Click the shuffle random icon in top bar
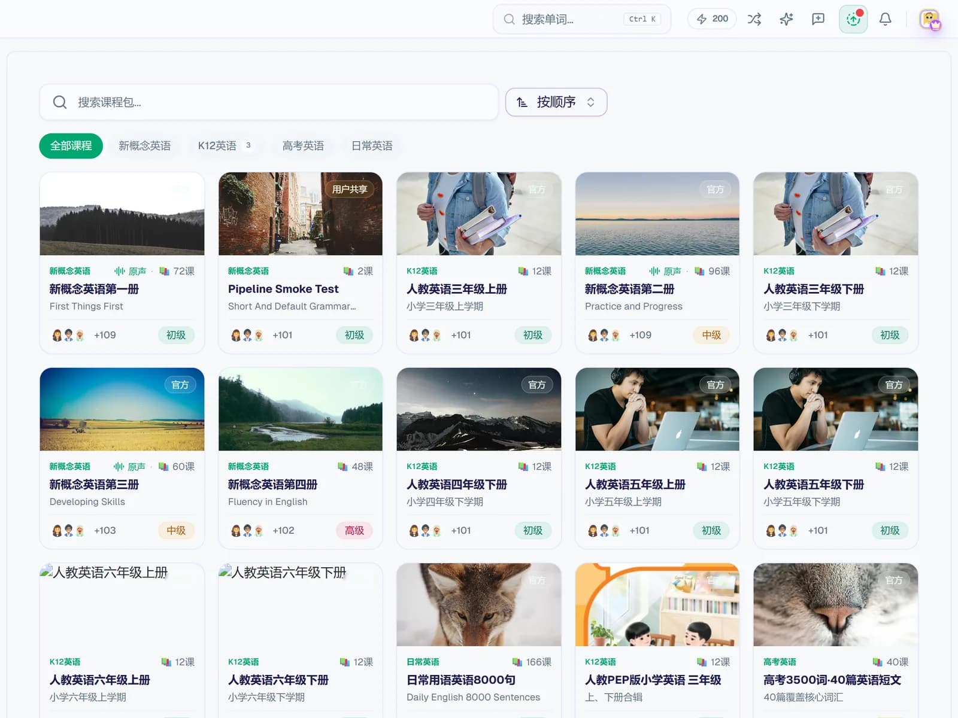Image resolution: width=958 pixels, height=718 pixels. (754, 19)
